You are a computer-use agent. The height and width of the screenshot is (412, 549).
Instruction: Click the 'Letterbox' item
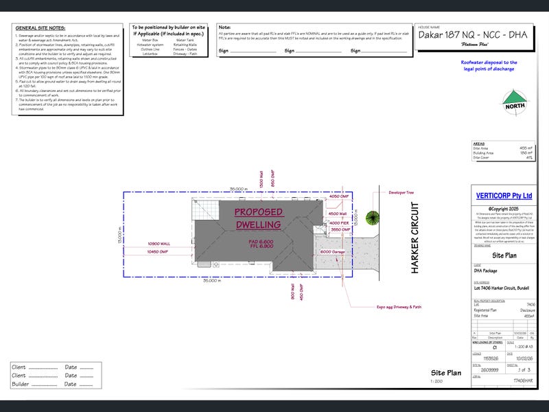(x=150, y=54)
